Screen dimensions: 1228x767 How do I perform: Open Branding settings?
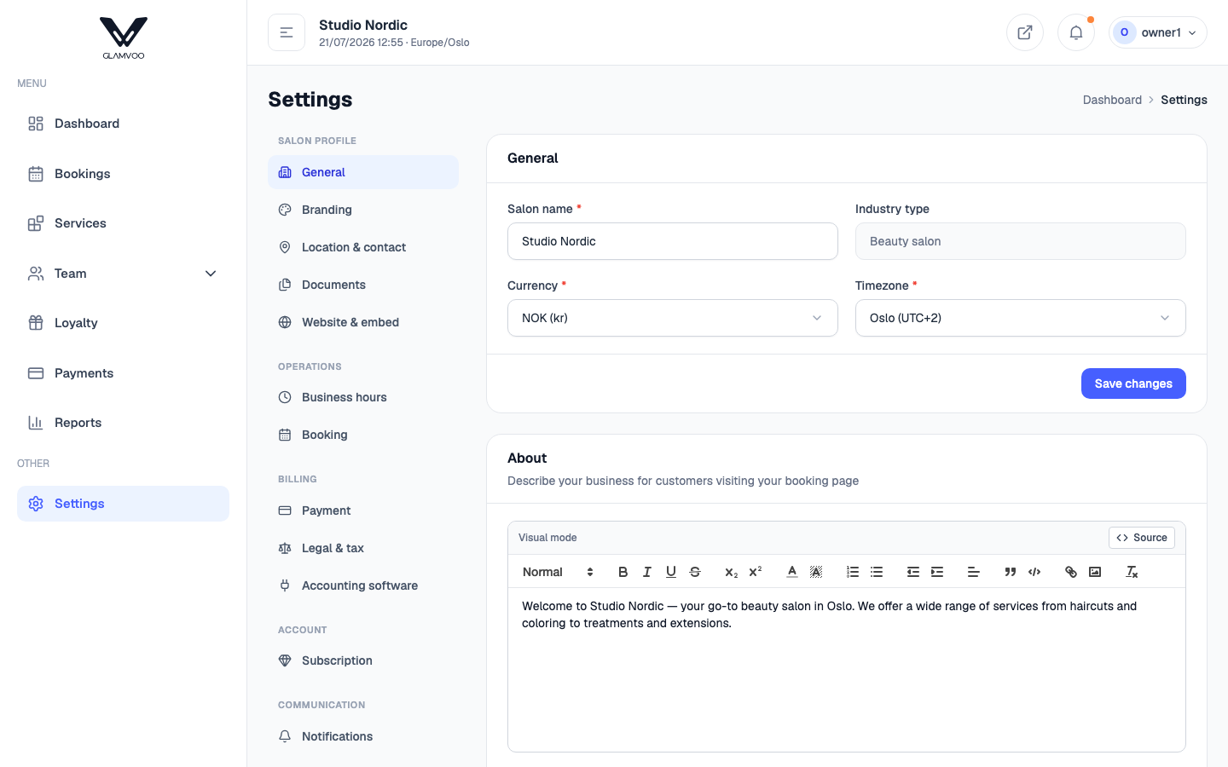[x=363, y=210]
